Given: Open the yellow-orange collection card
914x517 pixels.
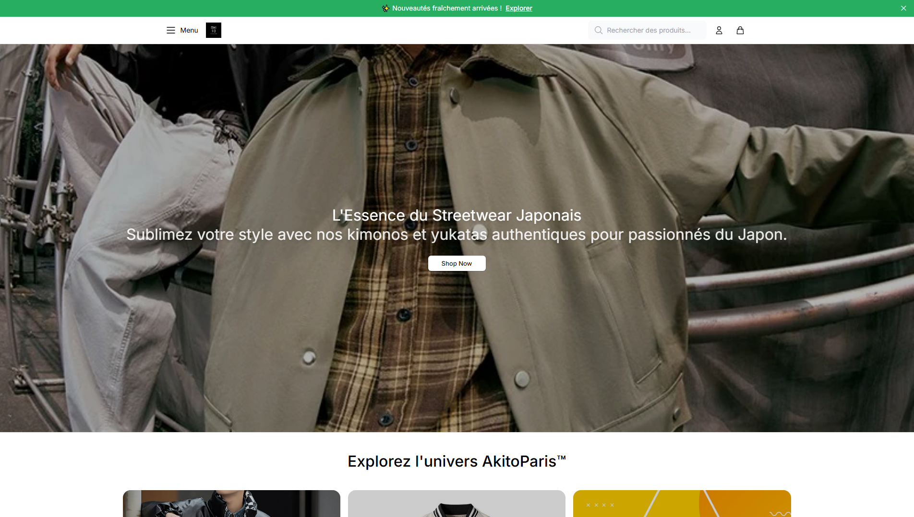Looking at the screenshot, I should pyautogui.click(x=682, y=504).
